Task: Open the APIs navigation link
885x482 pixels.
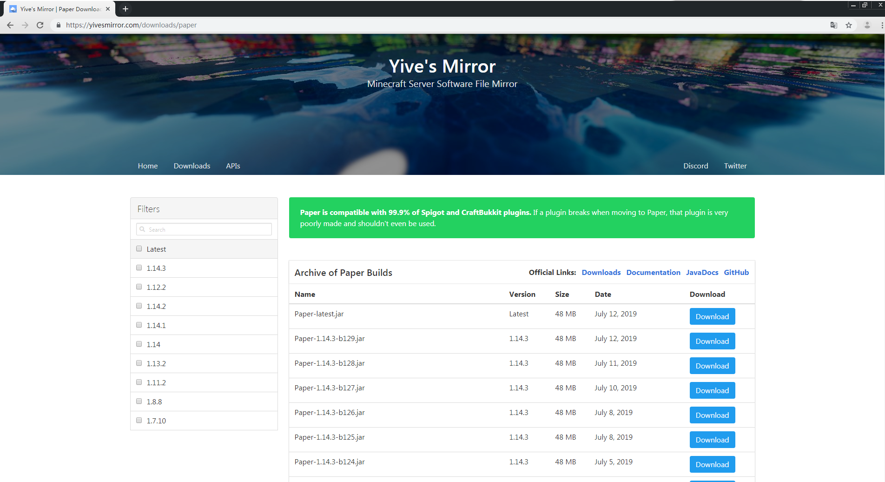Action: 233,166
